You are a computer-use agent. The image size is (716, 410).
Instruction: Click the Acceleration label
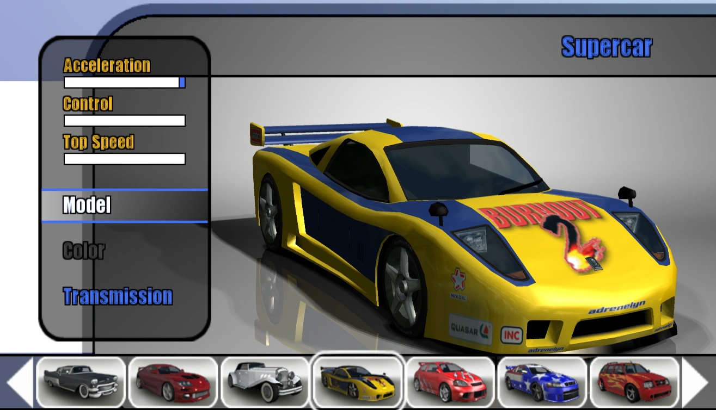pyautogui.click(x=107, y=65)
